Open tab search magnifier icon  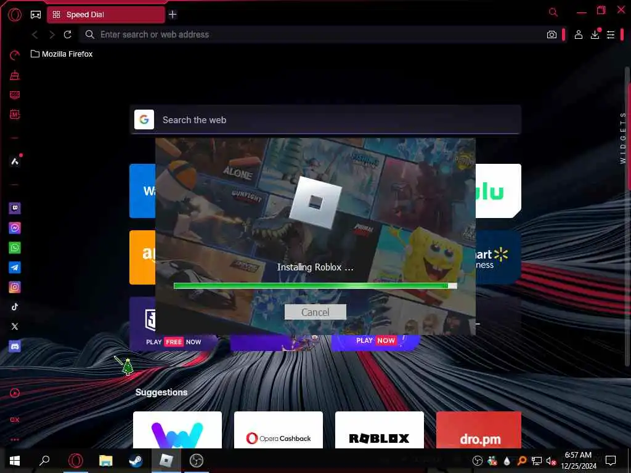click(553, 12)
